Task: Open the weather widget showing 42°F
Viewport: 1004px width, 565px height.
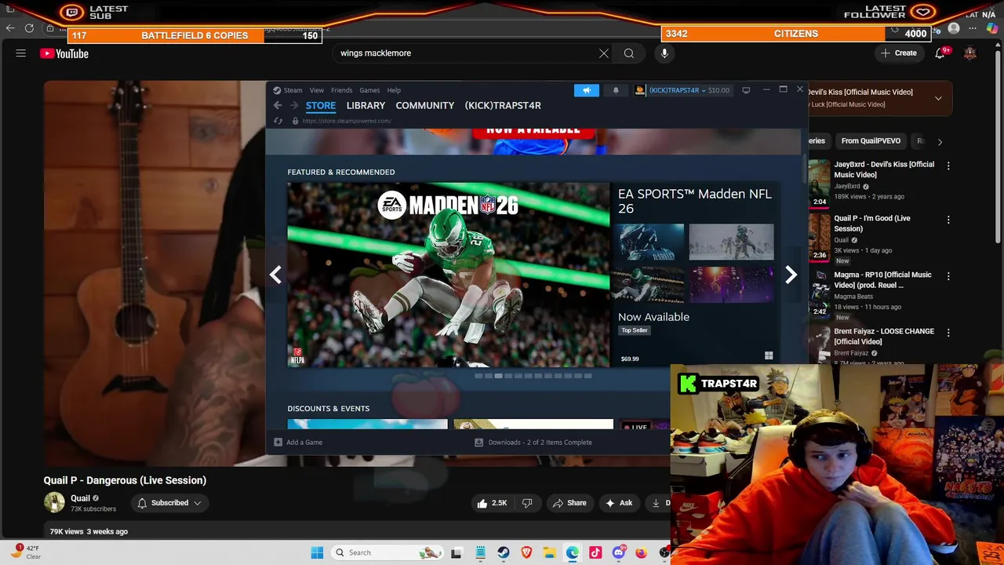Action: tap(26, 552)
